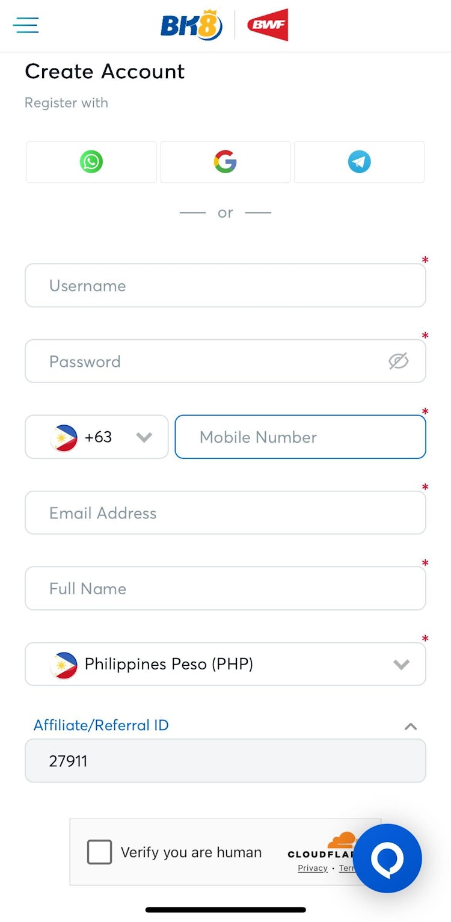The image size is (451, 922).
Task: Register with Telegram icon
Action: tap(359, 162)
